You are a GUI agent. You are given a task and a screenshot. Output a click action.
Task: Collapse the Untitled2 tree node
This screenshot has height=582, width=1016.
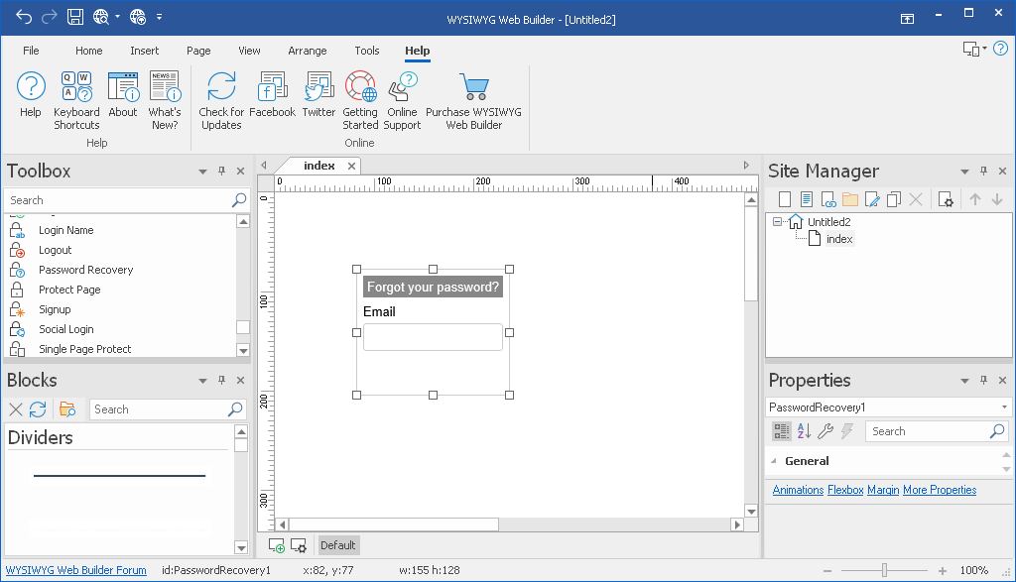pos(777,221)
